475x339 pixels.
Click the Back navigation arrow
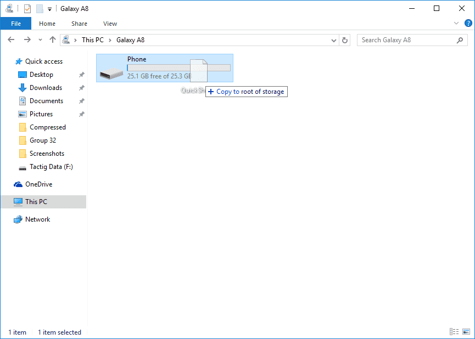click(11, 39)
